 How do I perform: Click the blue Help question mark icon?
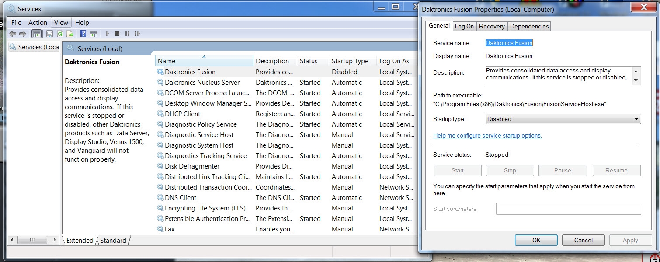click(x=83, y=34)
